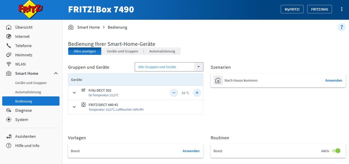The image size is (349, 164).
Task: Decrease Fritz DECT 302 temperature with minus
Action: pos(174,93)
